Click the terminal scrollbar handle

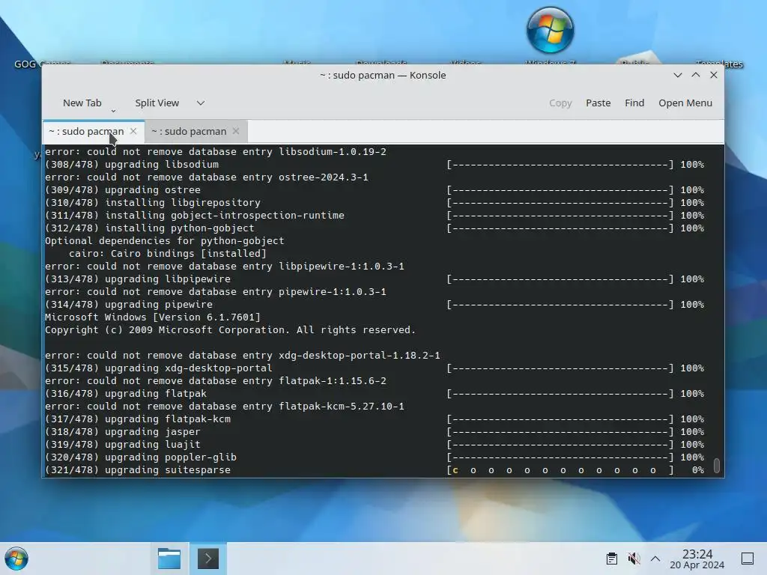(717, 466)
